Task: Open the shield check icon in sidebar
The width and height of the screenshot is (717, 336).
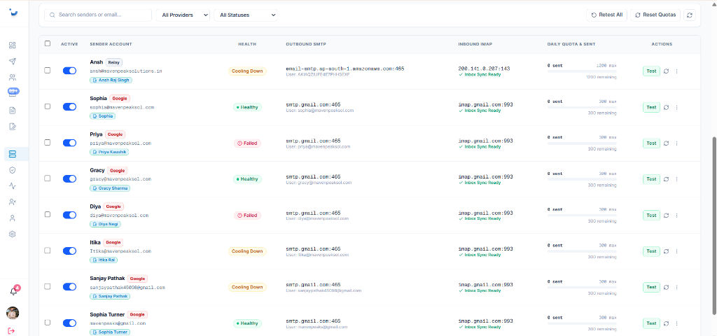Action: pos(13,170)
